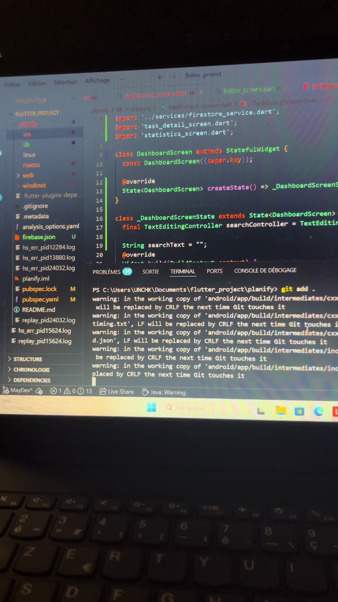Image resolution: width=338 pixels, height=602 pixels.
Task: Open hs_err_pid15624.log in the explorer
Action: (x=44, y=330)
